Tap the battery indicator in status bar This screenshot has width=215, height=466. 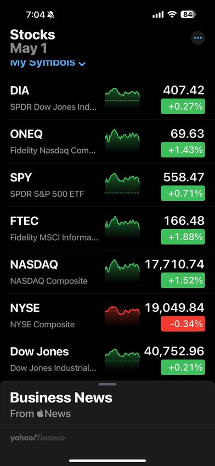pos(188,14)
